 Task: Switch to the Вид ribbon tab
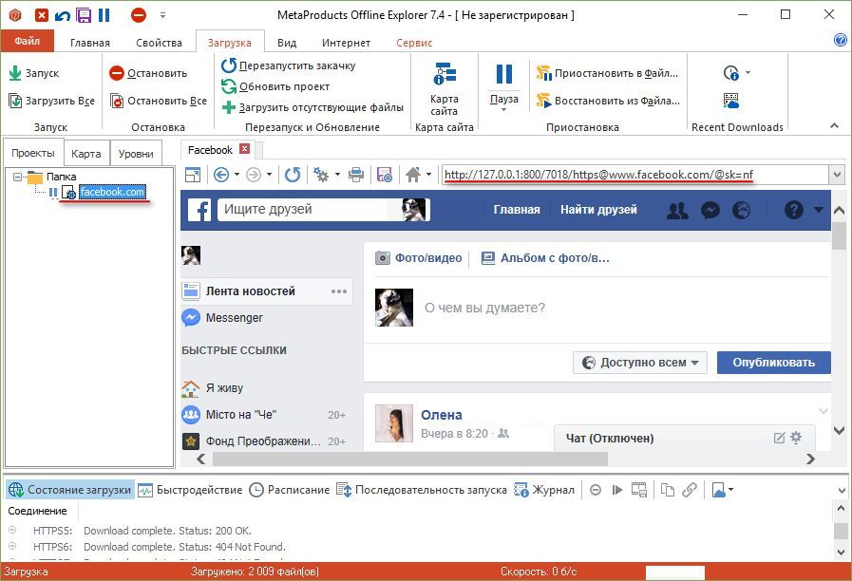(287, 43)
